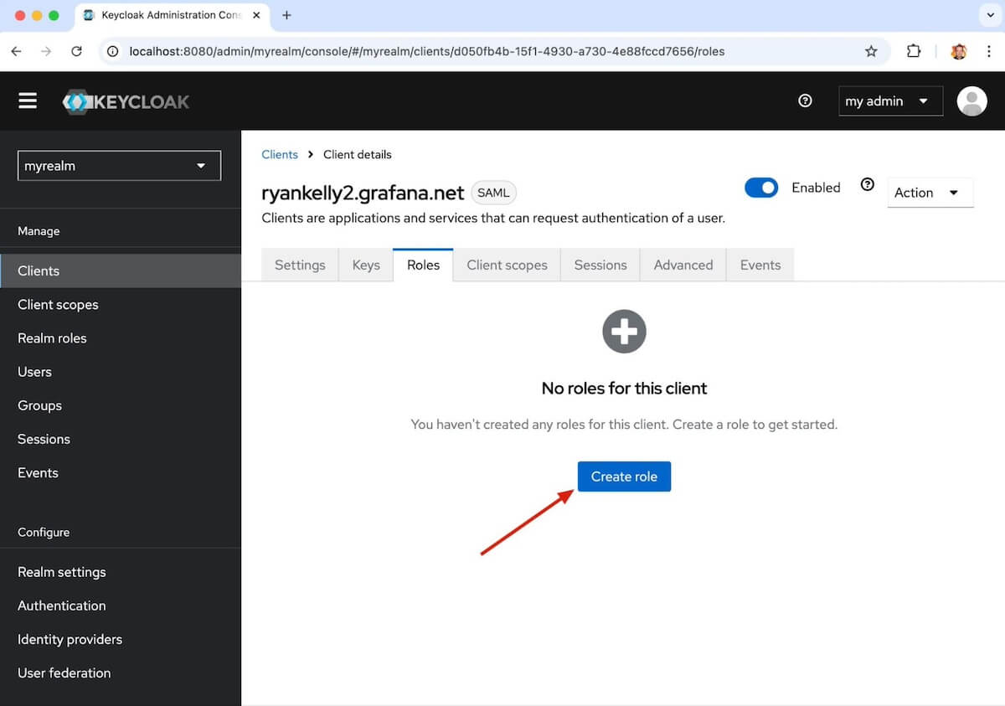Open the tab search chevron button
This screenshot has height=706, width=1005.
[x=990, y=15]
